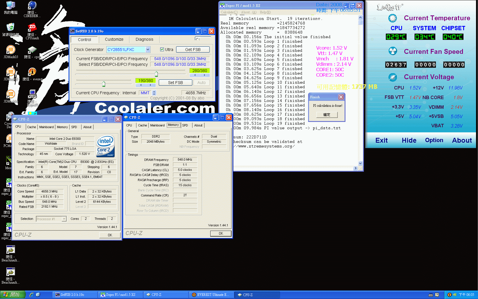Open the About menu in Super PI

tap(248, 12)
